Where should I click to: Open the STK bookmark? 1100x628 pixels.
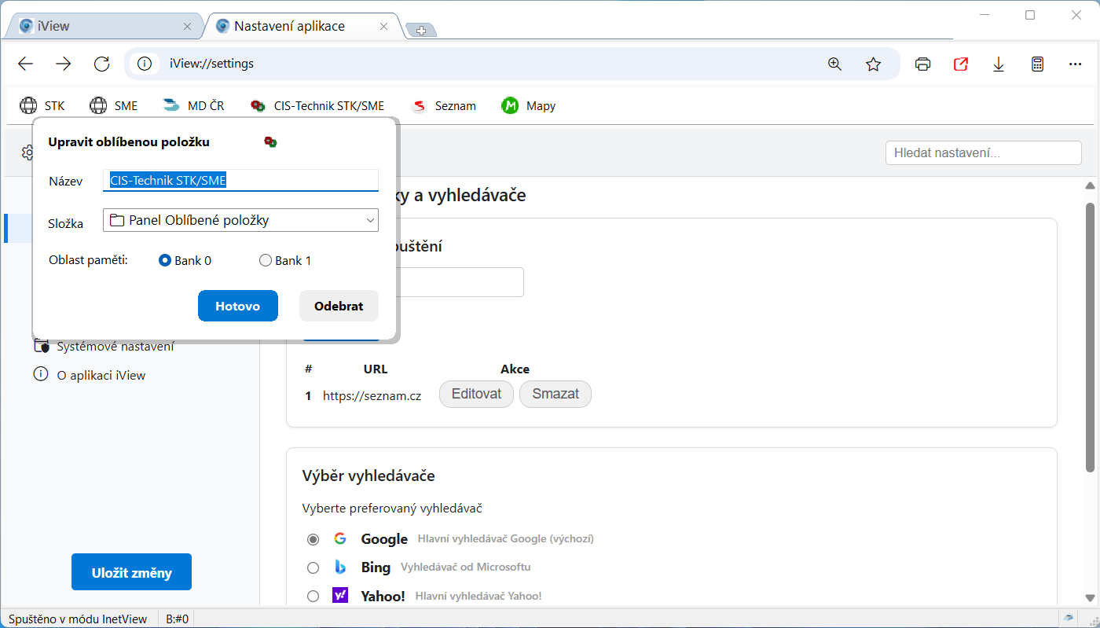[42, 105]
